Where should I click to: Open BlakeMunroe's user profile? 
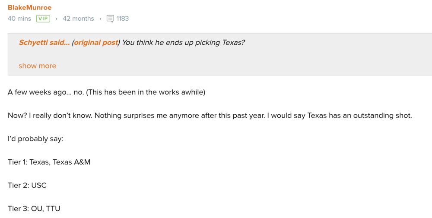29,7
